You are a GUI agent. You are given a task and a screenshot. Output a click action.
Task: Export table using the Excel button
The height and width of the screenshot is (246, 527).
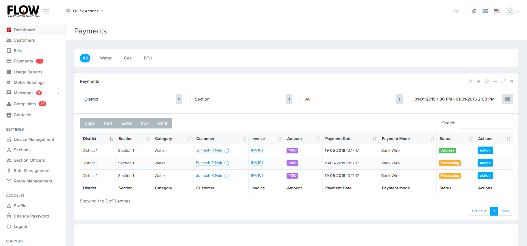127,123
